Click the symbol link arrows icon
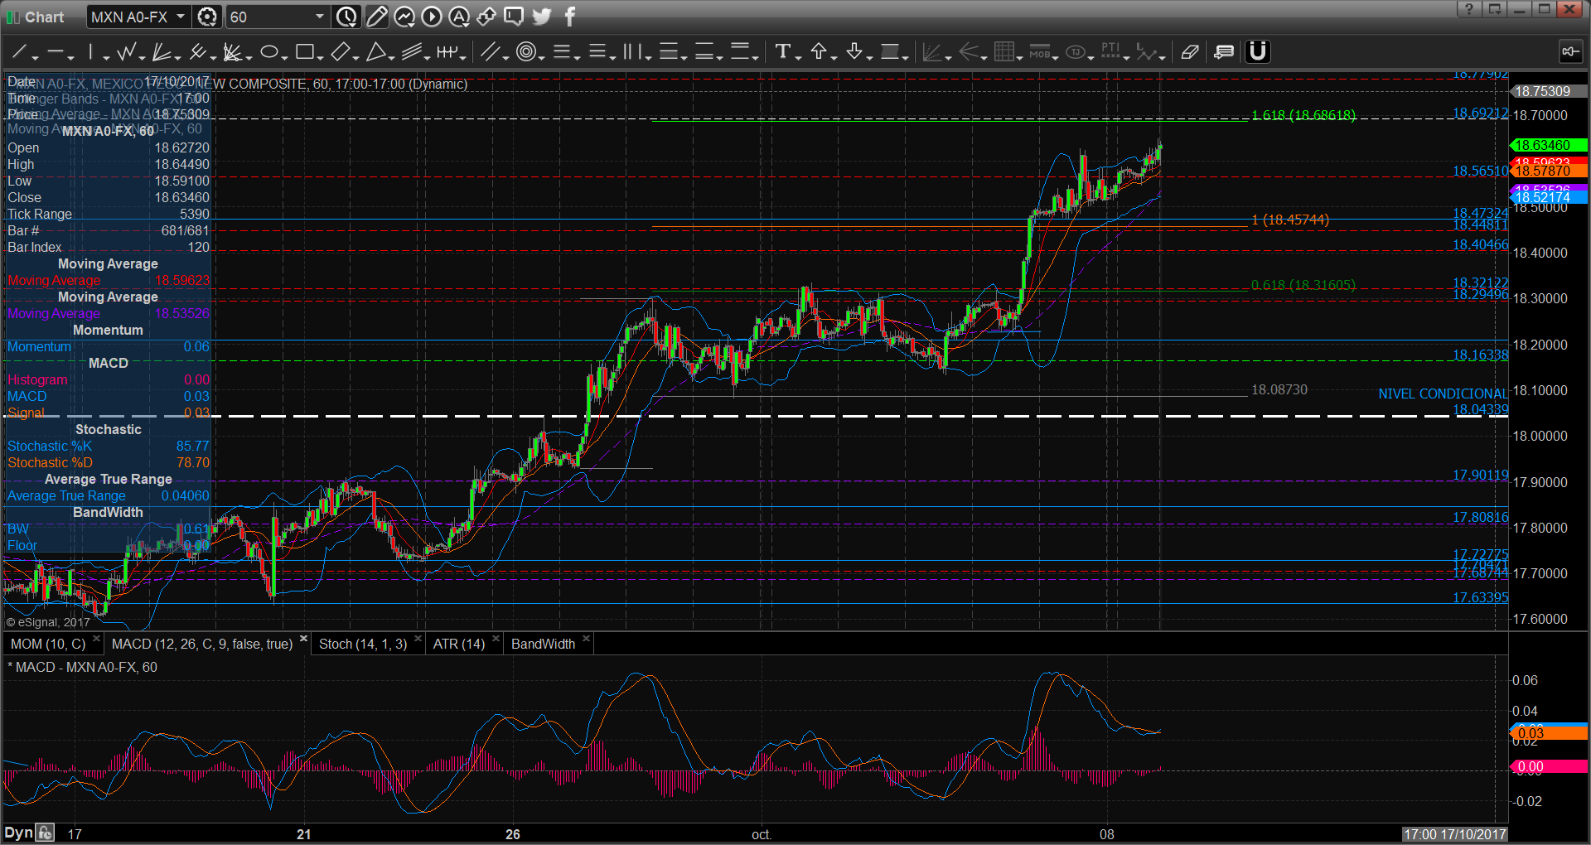The width and height of the screenshot is (1591, 845). coord(486,17)
